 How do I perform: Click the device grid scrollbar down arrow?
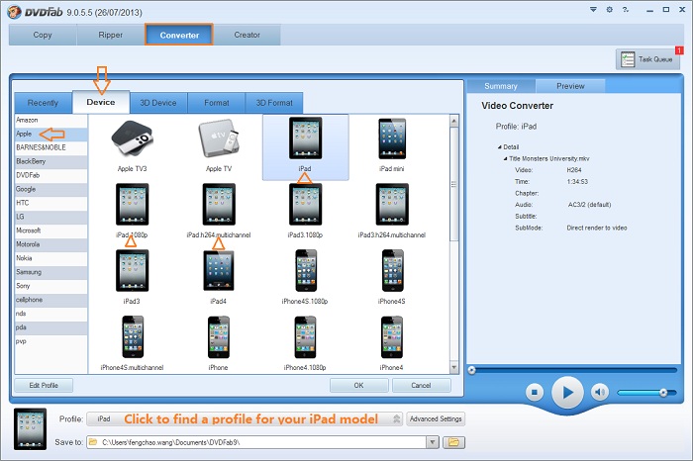(x=453, y=367)
